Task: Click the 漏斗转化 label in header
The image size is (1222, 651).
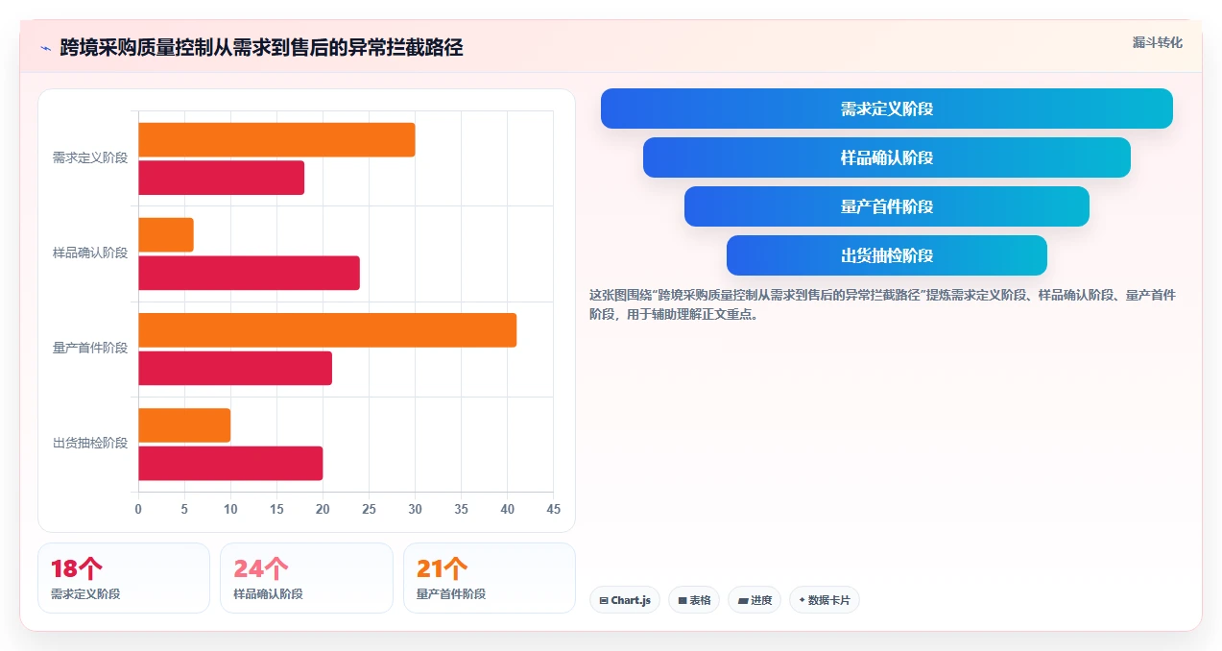Action: pyautogui.click(x=1157, y=43)
